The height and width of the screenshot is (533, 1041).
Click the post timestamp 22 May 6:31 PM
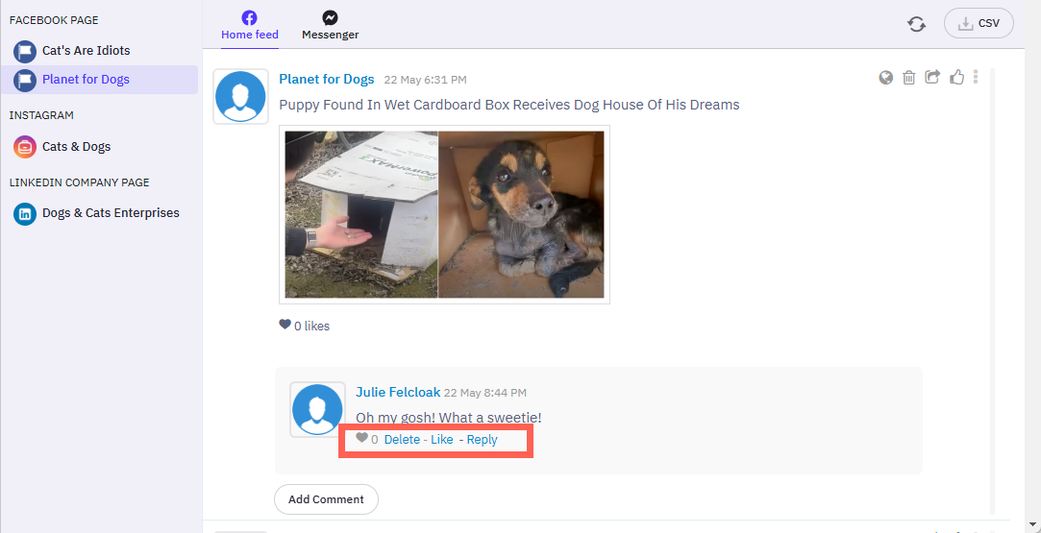click(x=426, y=81)
